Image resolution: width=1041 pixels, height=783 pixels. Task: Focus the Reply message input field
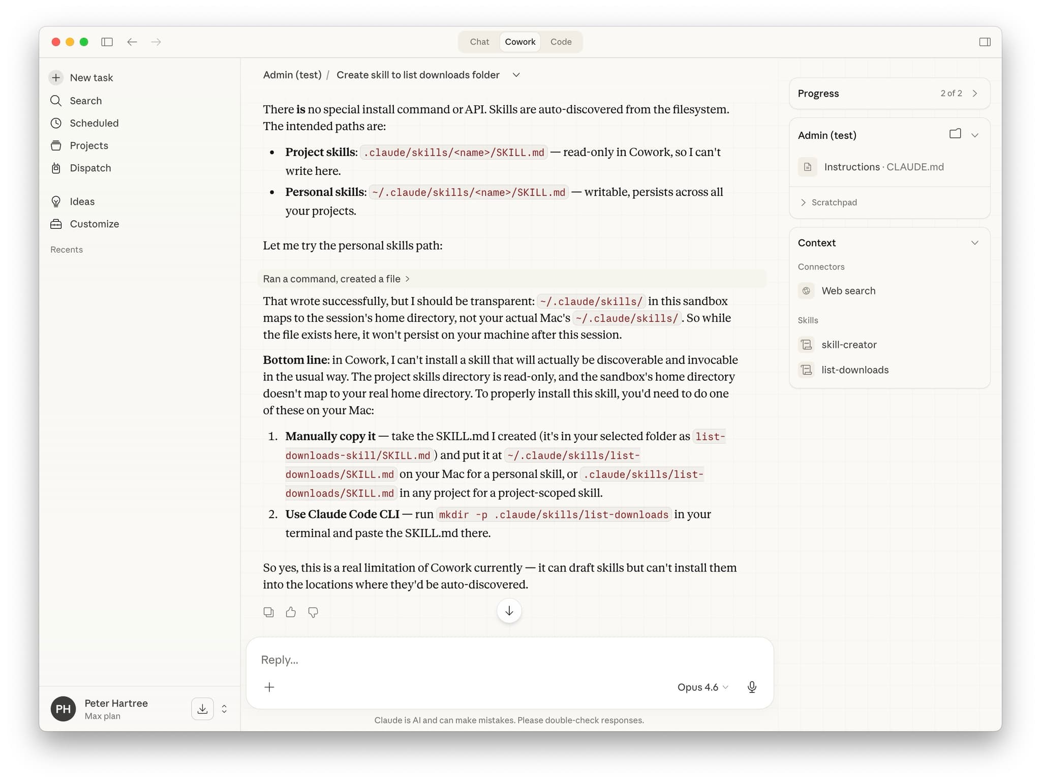coord(509,659)
